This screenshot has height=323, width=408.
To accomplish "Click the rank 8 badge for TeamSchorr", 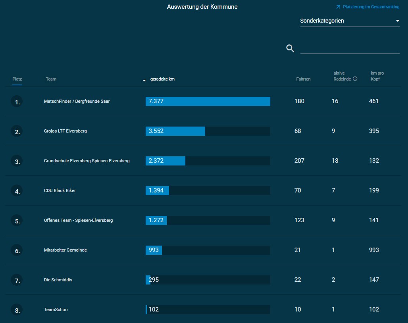I will click(x=17, y=310).
